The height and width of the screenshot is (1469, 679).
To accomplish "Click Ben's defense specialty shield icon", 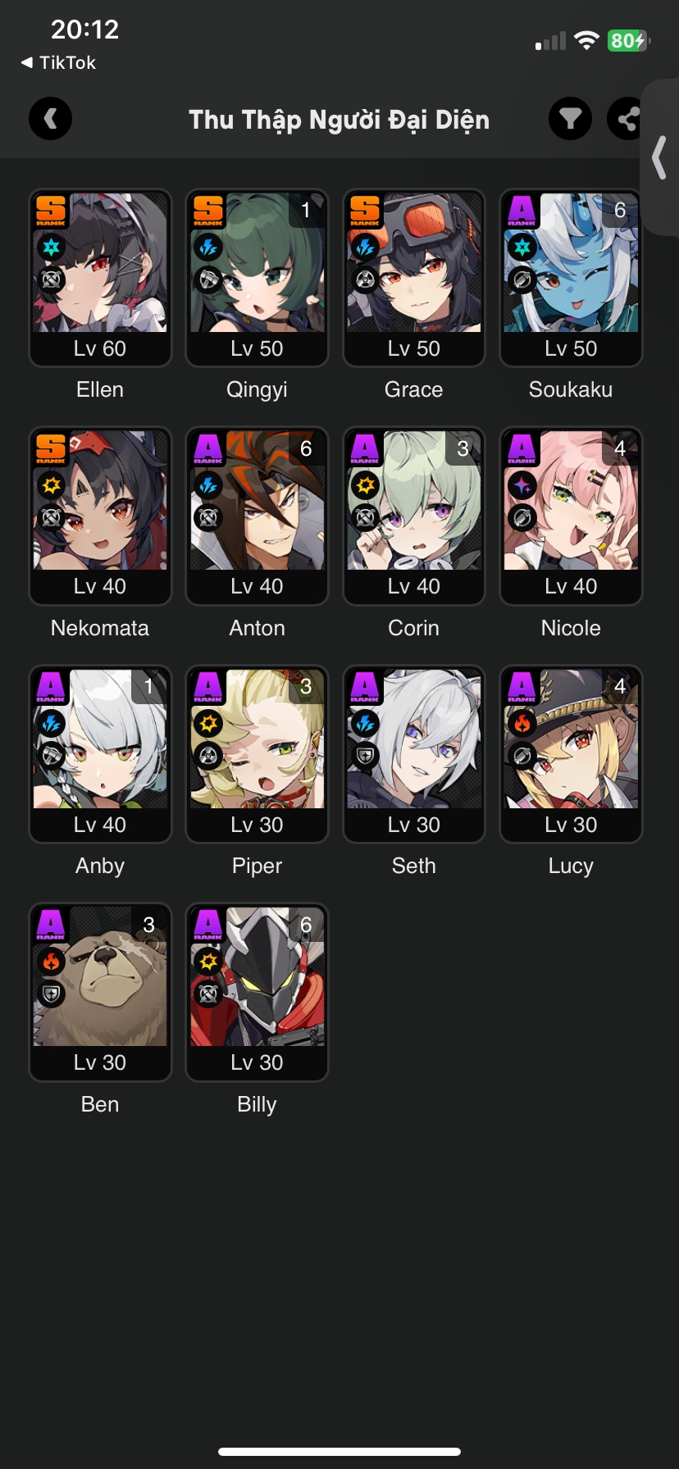I will click(51, 994).
